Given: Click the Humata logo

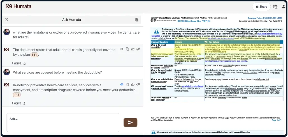Looking at the screenshot, I should (18, 6).
